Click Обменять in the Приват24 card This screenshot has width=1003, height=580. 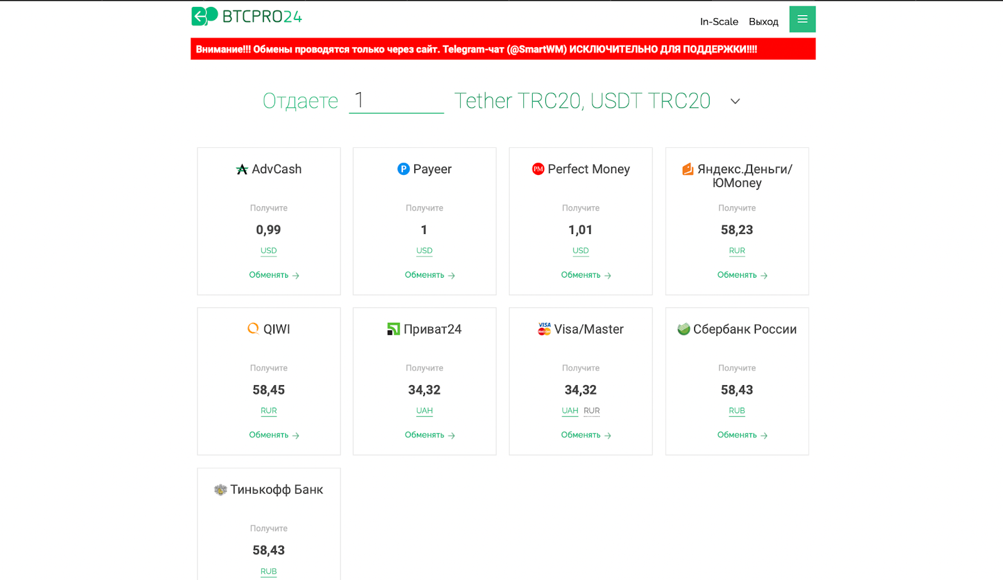pos(430,435)
